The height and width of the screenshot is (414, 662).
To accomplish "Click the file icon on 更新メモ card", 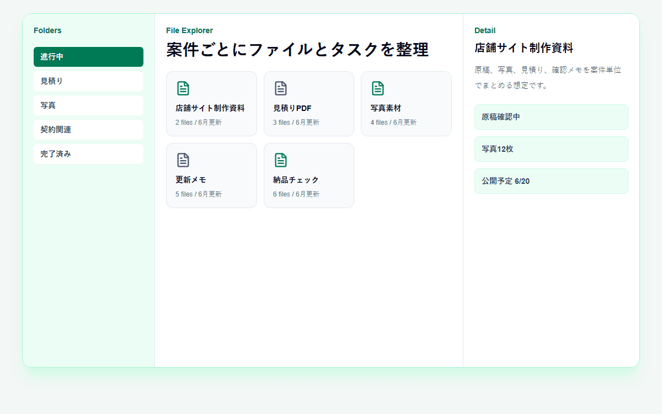I will click(183, 160).
